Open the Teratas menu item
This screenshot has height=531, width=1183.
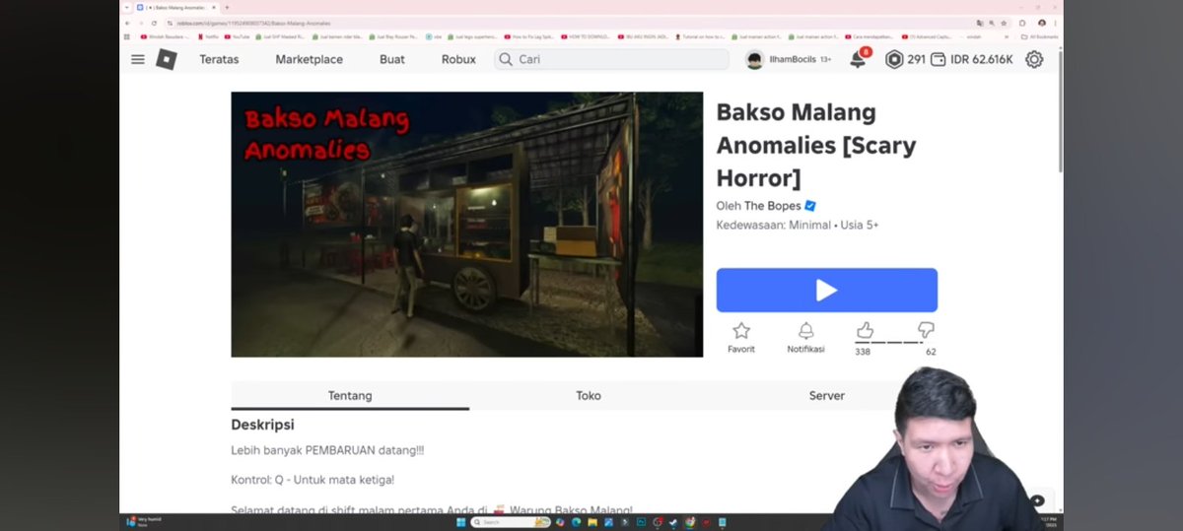coord(219,59)
